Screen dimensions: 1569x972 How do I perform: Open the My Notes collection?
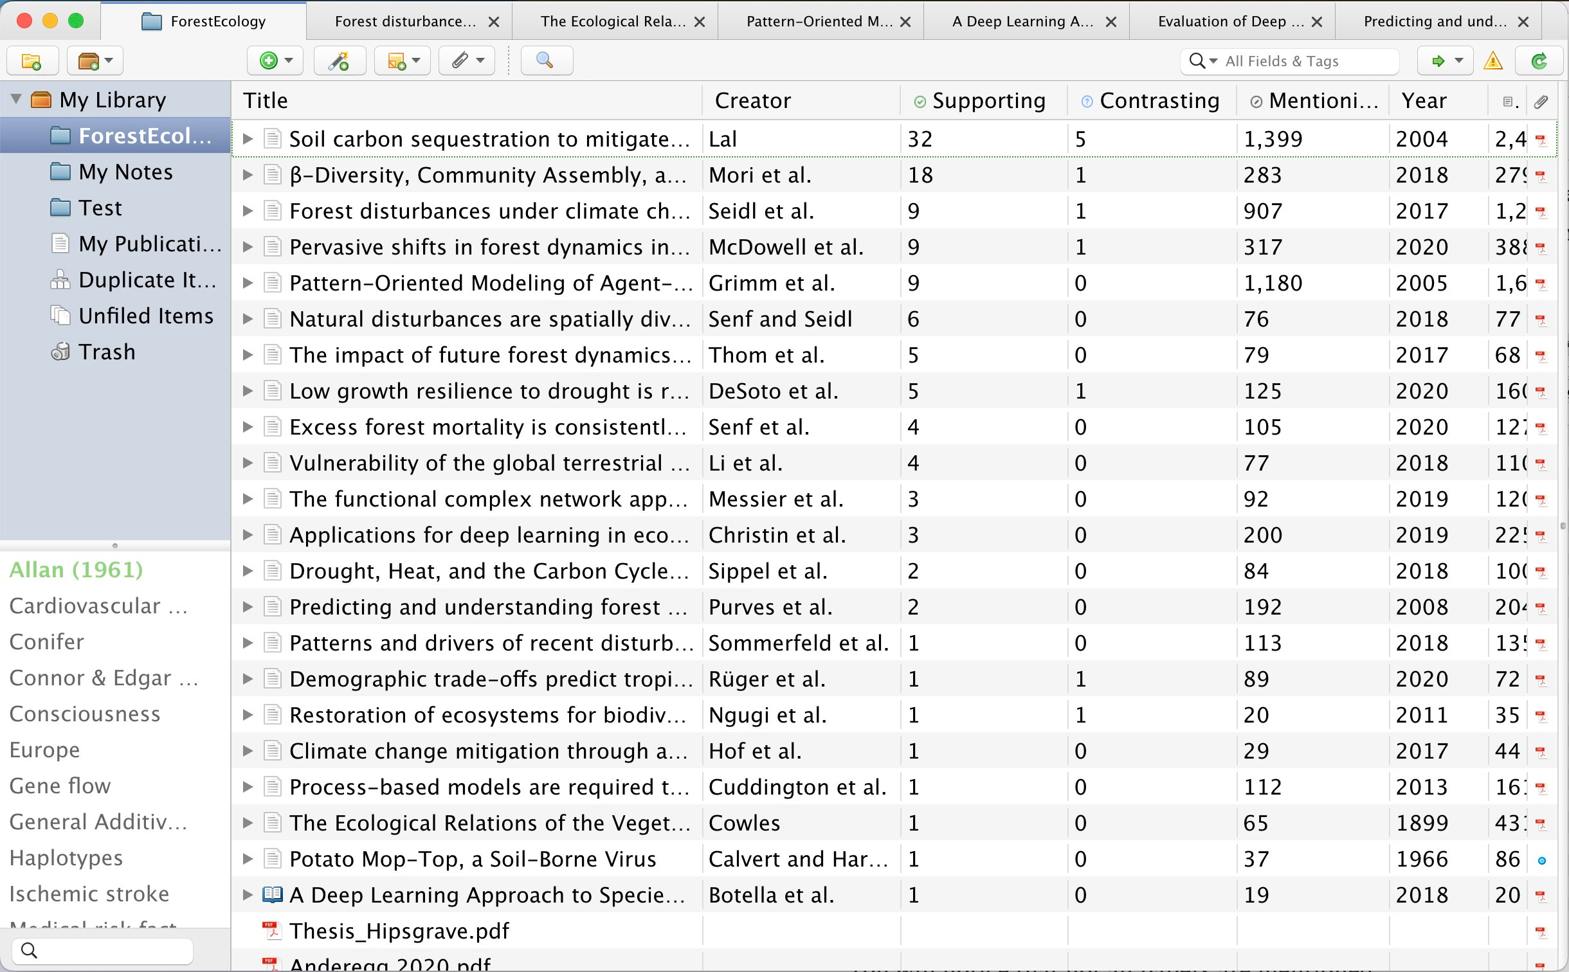116,172
